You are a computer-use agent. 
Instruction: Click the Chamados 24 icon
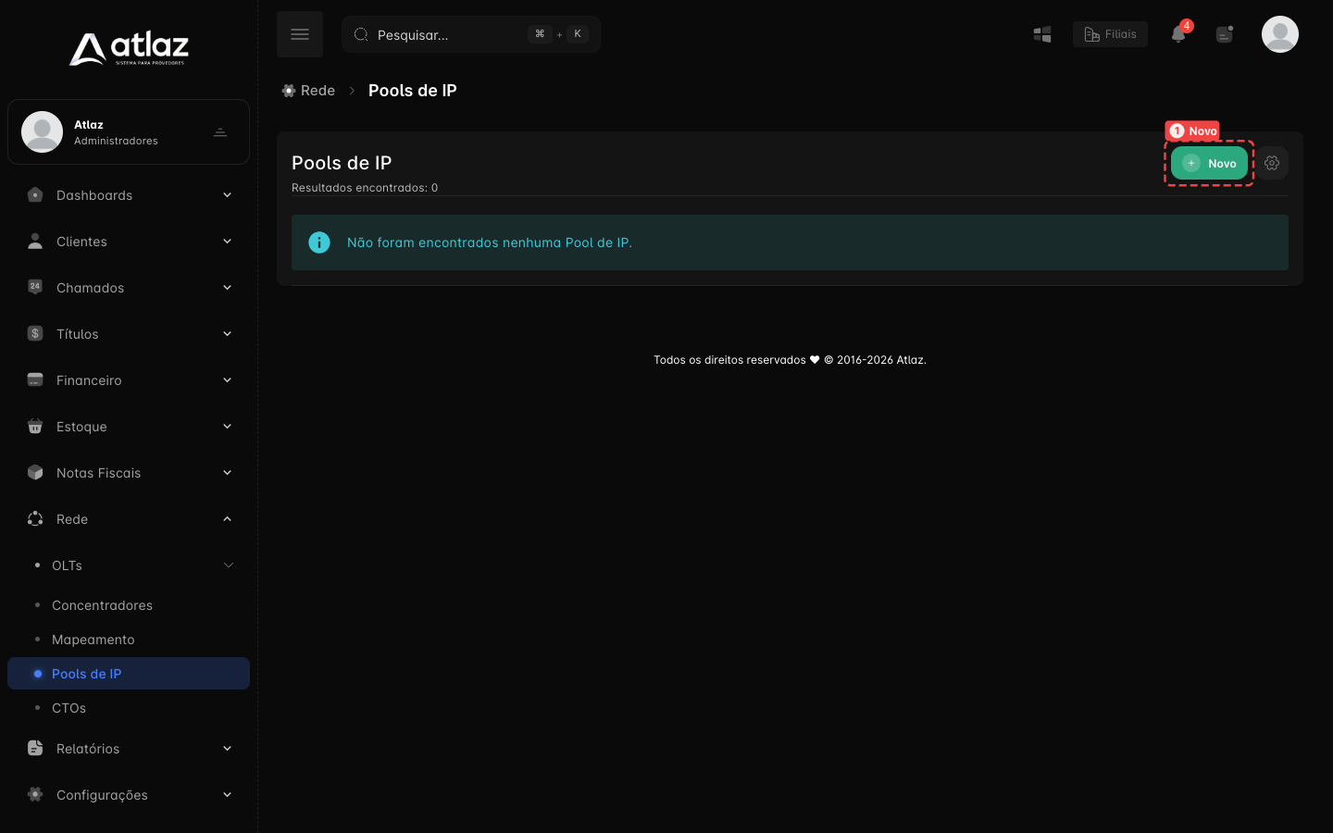point(35,287)
